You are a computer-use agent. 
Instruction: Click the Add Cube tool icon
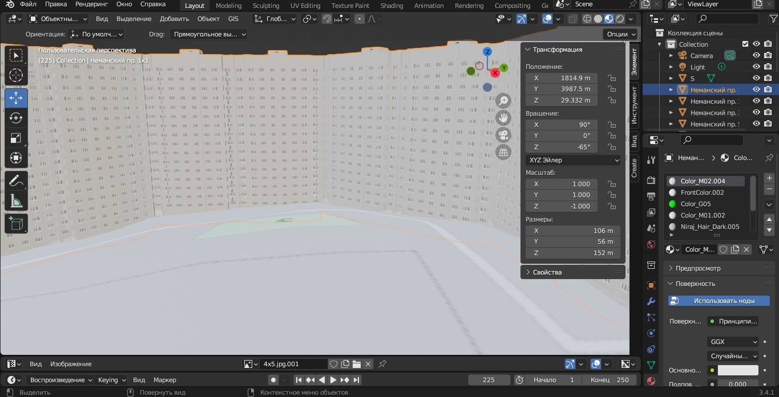pyautogui.click(x=16, y=223)
